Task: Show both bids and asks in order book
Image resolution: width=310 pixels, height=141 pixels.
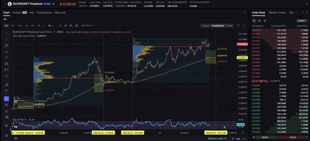Action: pos(254,21)
